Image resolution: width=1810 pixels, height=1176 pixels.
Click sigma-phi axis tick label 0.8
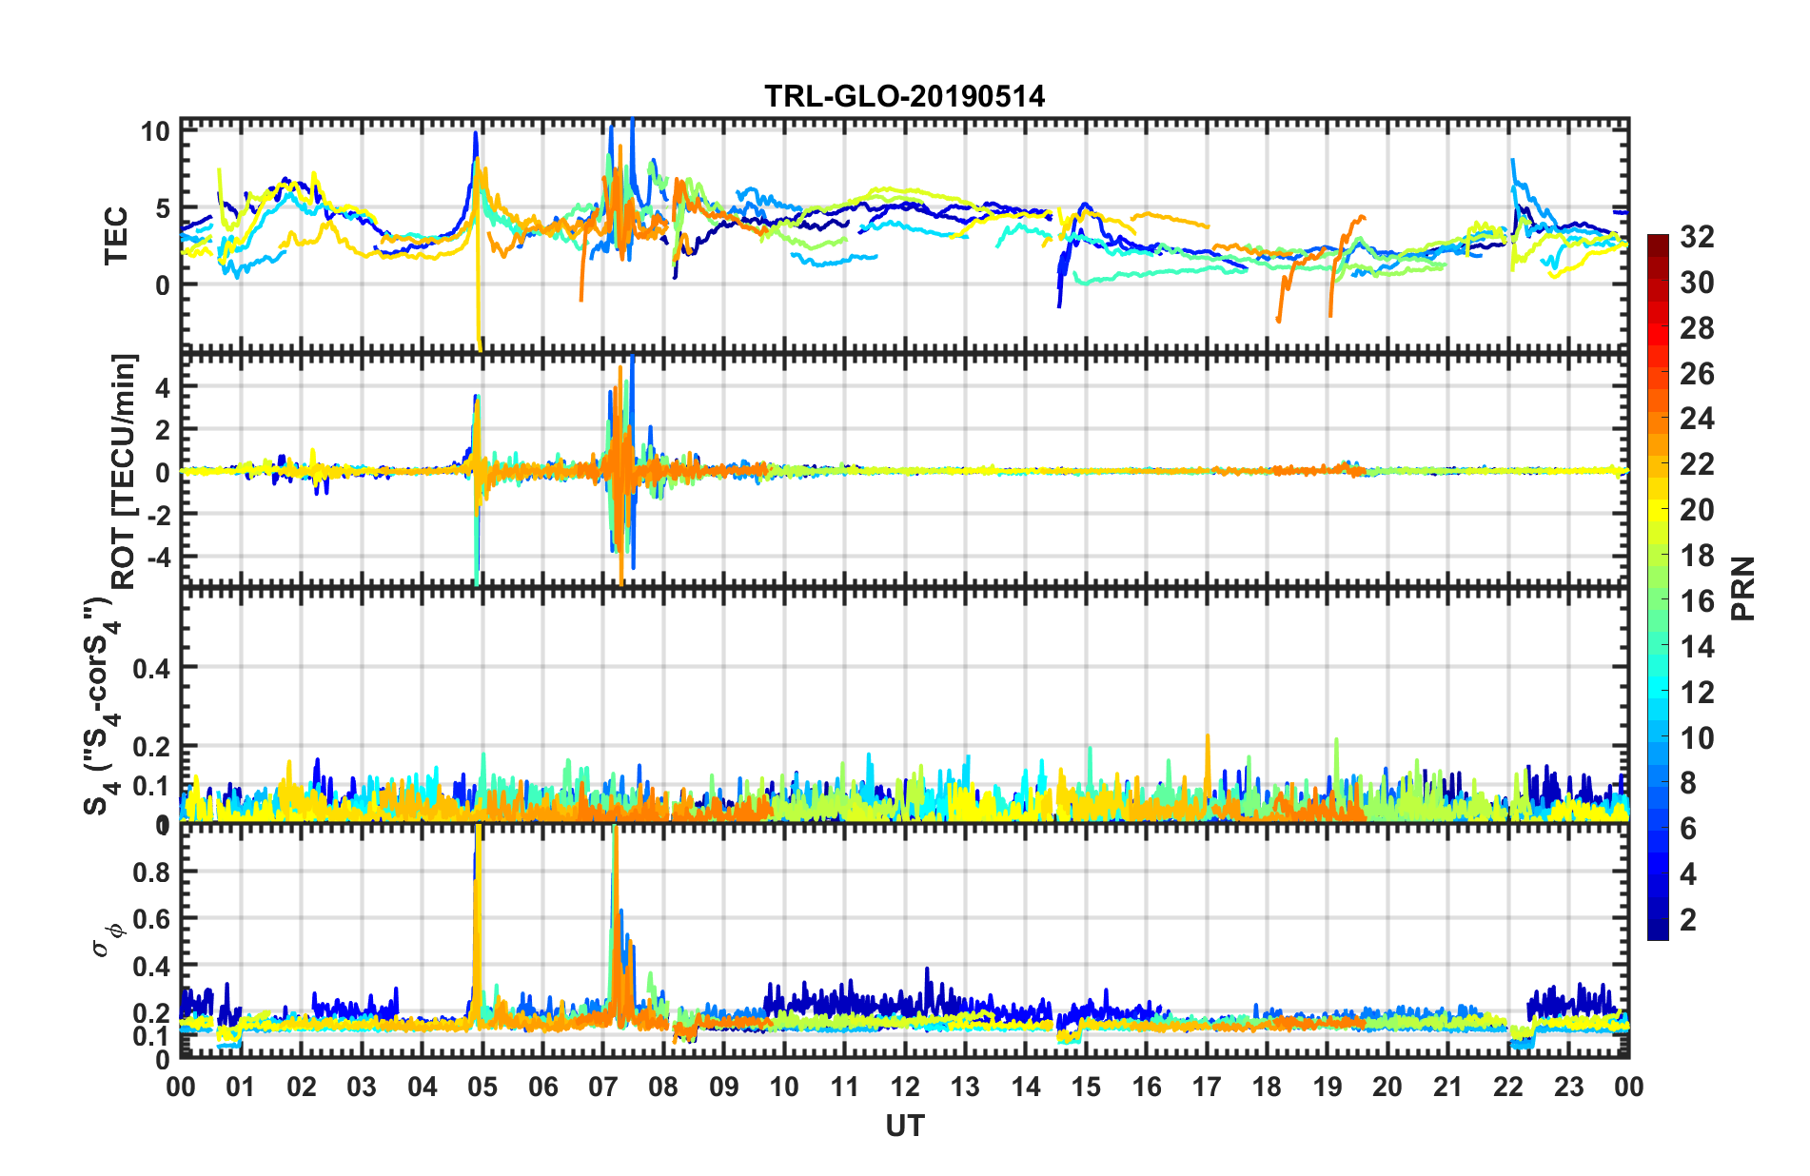tap(151, 872)
